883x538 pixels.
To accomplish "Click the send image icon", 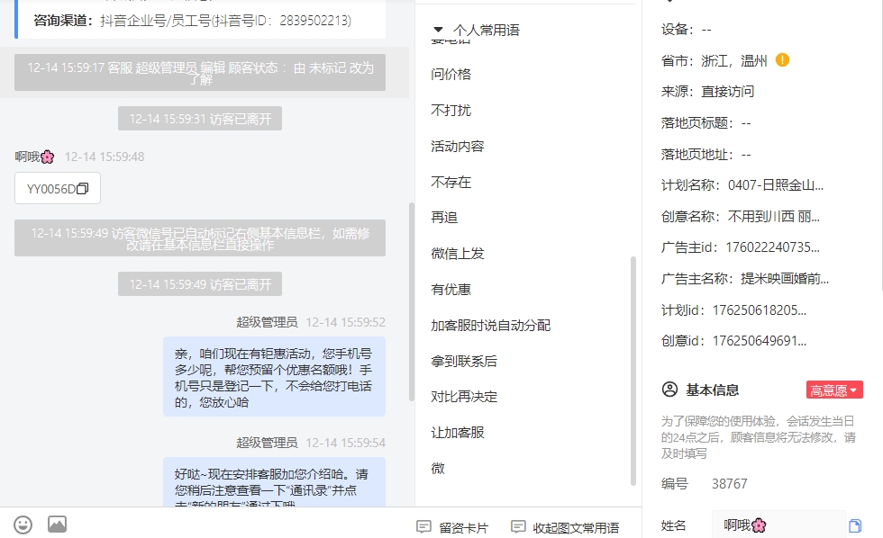I will [57, 524].
